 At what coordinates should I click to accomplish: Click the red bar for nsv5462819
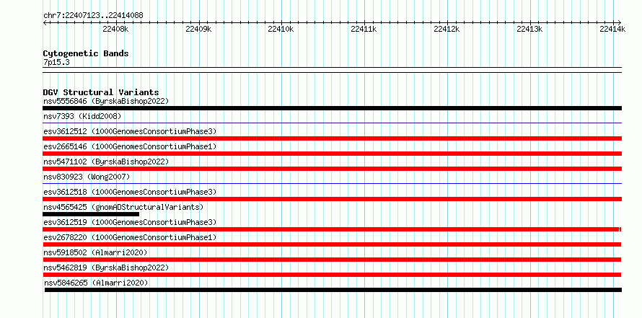point(332,275)
